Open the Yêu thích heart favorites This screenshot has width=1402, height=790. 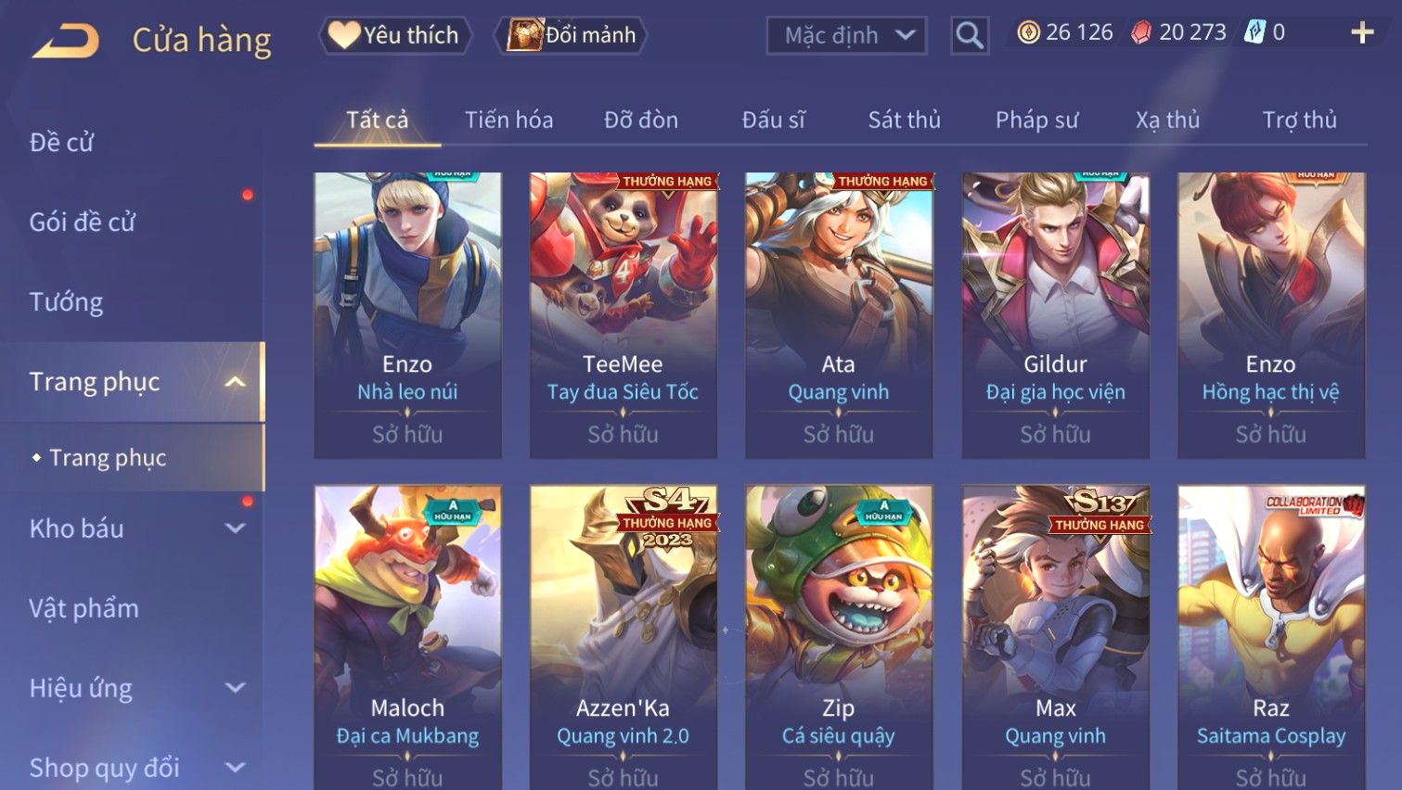point(395,35)
